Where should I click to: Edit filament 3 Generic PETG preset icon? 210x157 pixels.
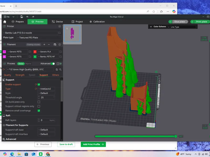30,57
